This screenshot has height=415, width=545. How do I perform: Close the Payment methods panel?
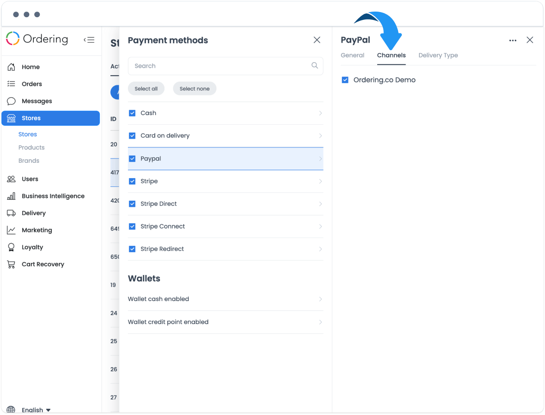317,40
